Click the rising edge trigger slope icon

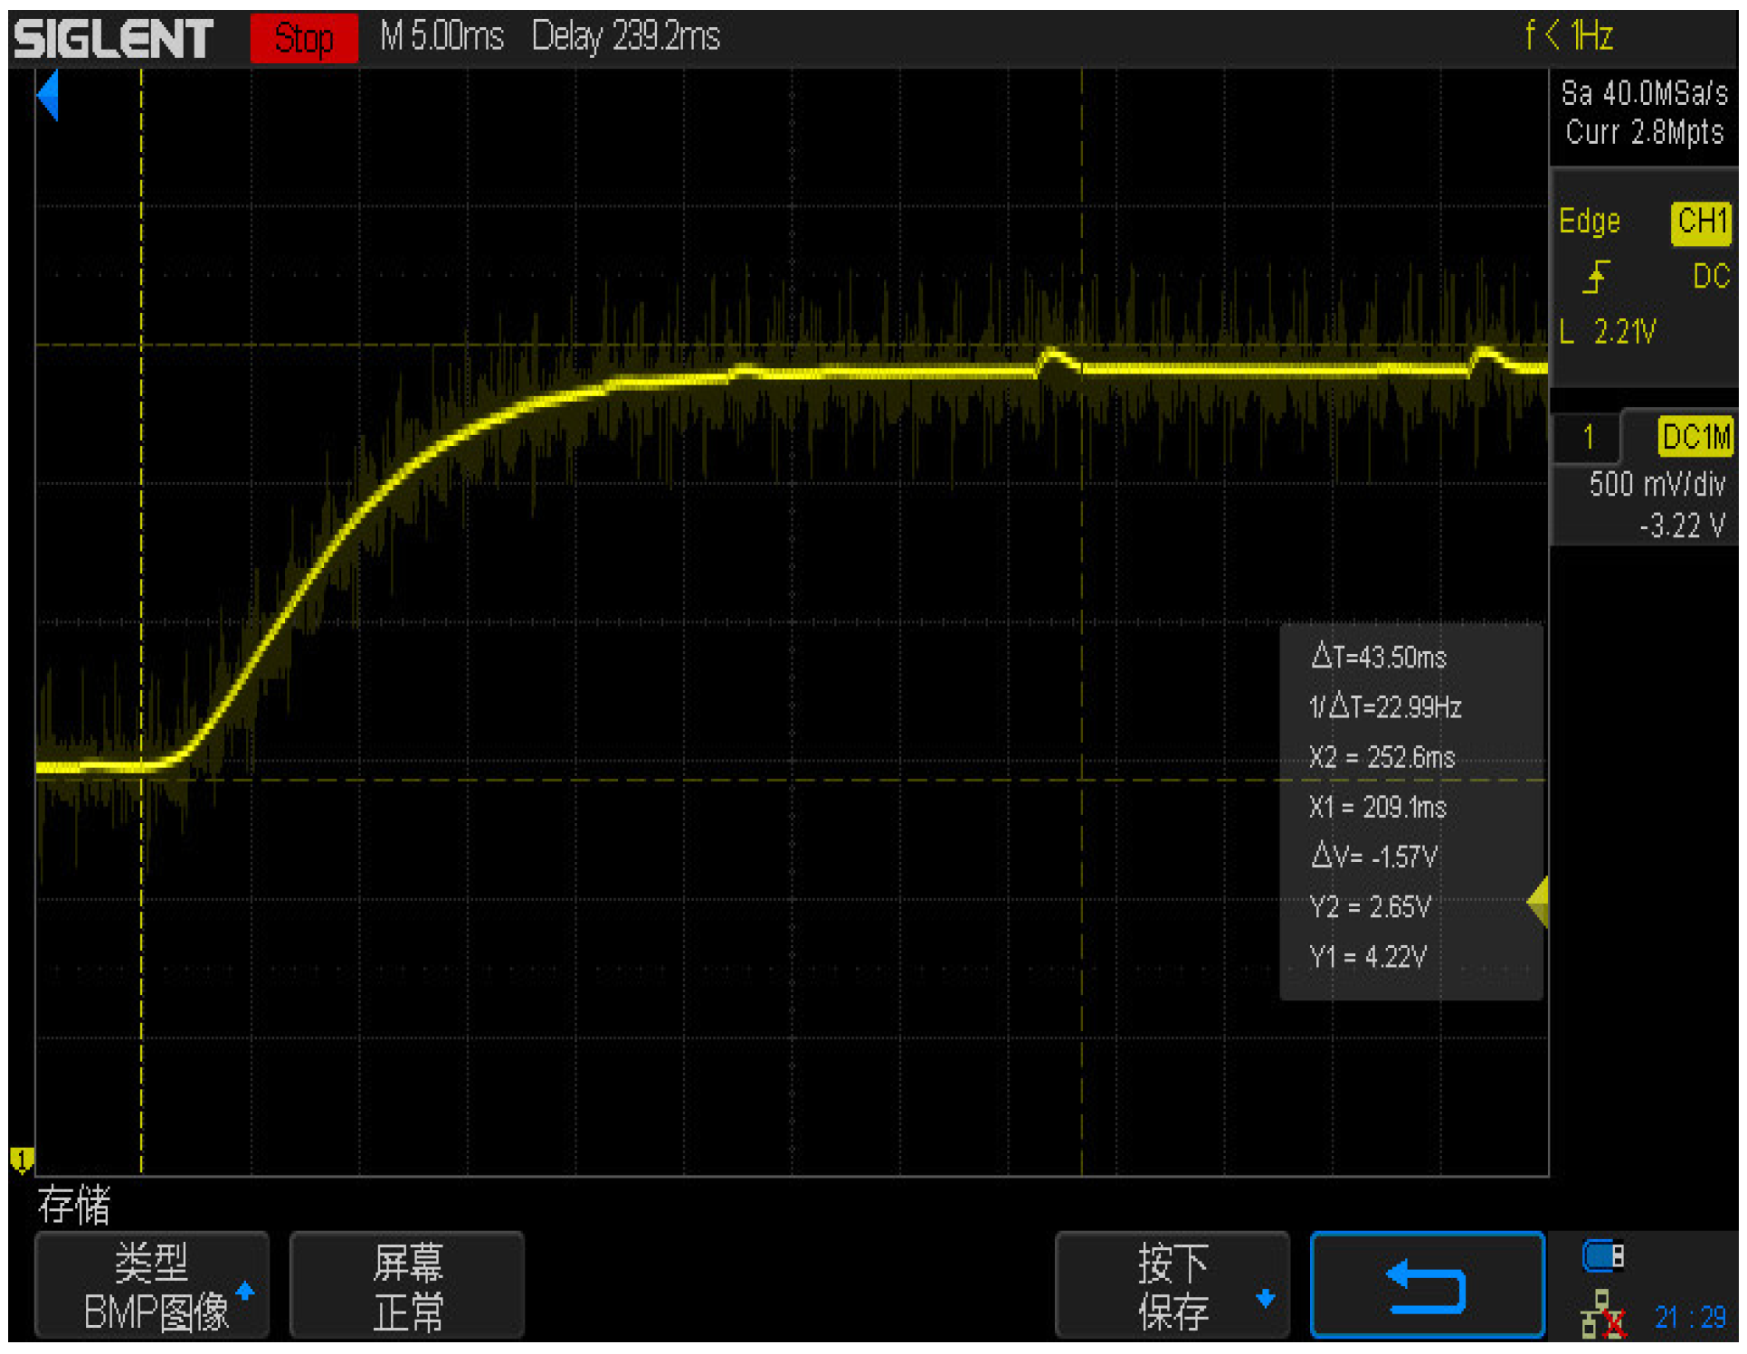tap(1596, 277)
